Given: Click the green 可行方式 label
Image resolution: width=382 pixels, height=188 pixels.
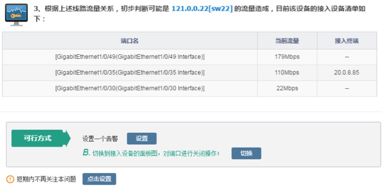Looking at the screenshot, I should point(39,138).
